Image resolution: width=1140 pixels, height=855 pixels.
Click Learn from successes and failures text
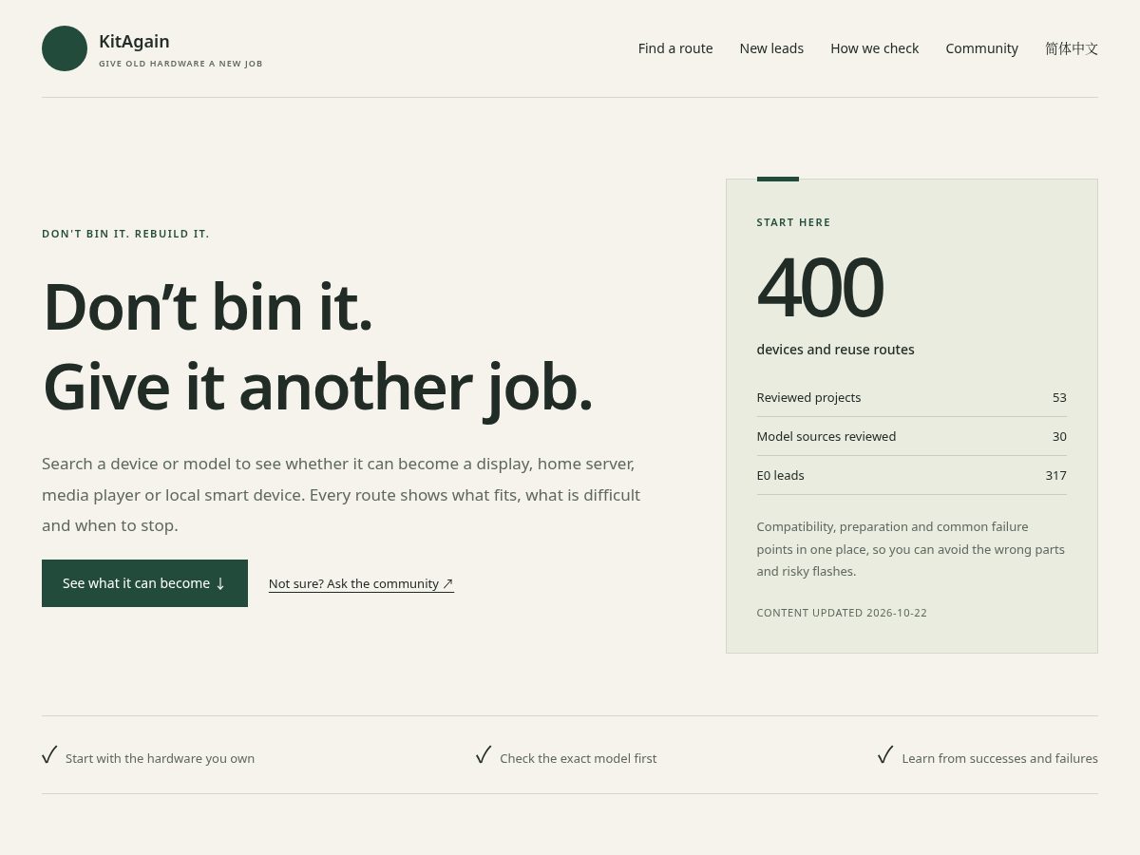999,758
